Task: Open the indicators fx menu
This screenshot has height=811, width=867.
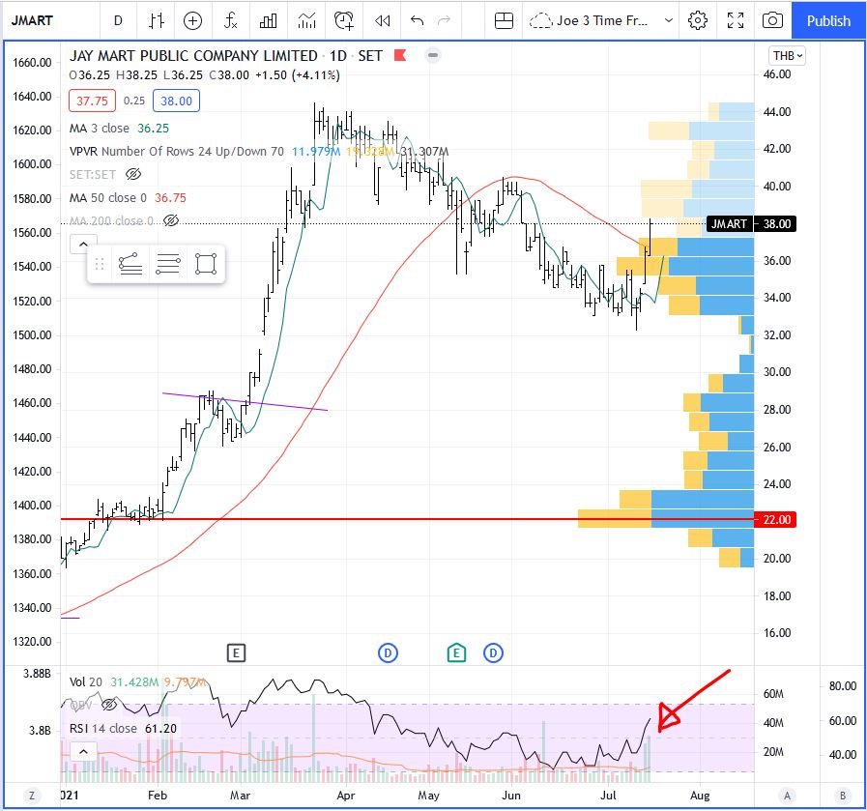Action: tap(230, 20)
